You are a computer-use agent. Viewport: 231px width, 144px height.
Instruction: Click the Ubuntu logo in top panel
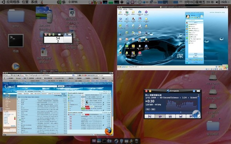tap(3, 2)
